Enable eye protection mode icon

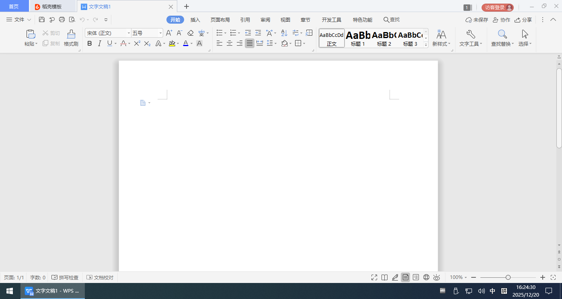[437, 277]
